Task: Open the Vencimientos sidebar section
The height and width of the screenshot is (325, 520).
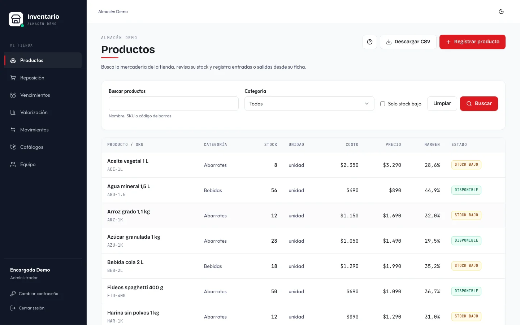Action: tap(43, 95)
